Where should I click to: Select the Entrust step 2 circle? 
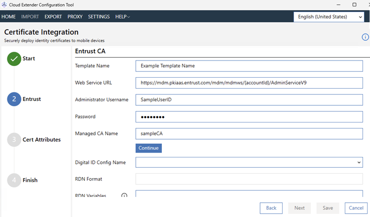(x=14, y=99)
